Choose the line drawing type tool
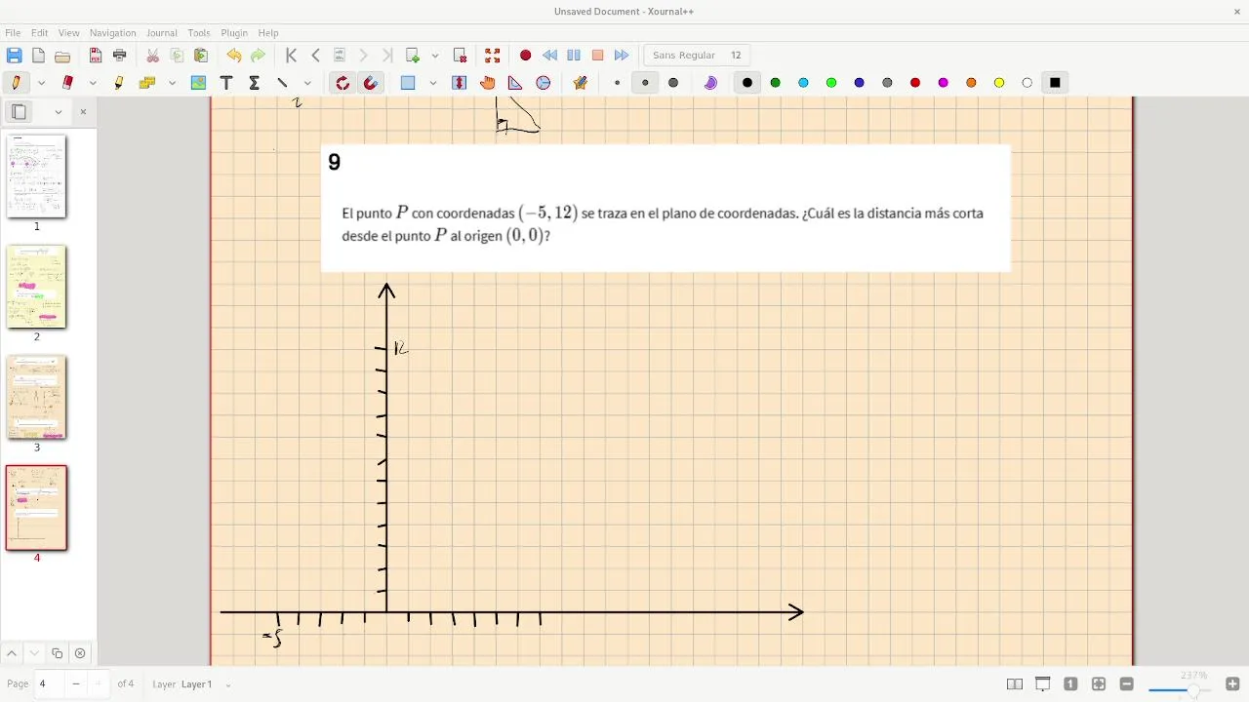The height and width of the screenshot is (702, 1249). click(x=283, y=83)
